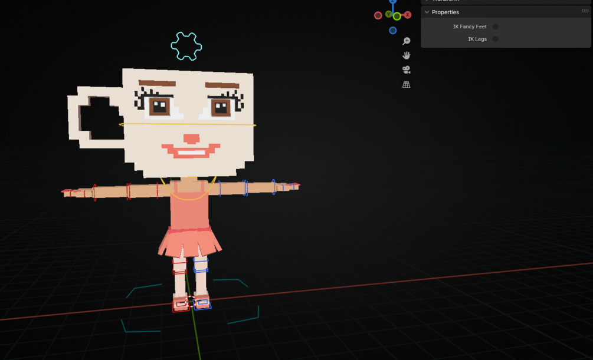593x360 pixels.
Task: Collapse the Properties panel chevron
Action: [427, 12]
